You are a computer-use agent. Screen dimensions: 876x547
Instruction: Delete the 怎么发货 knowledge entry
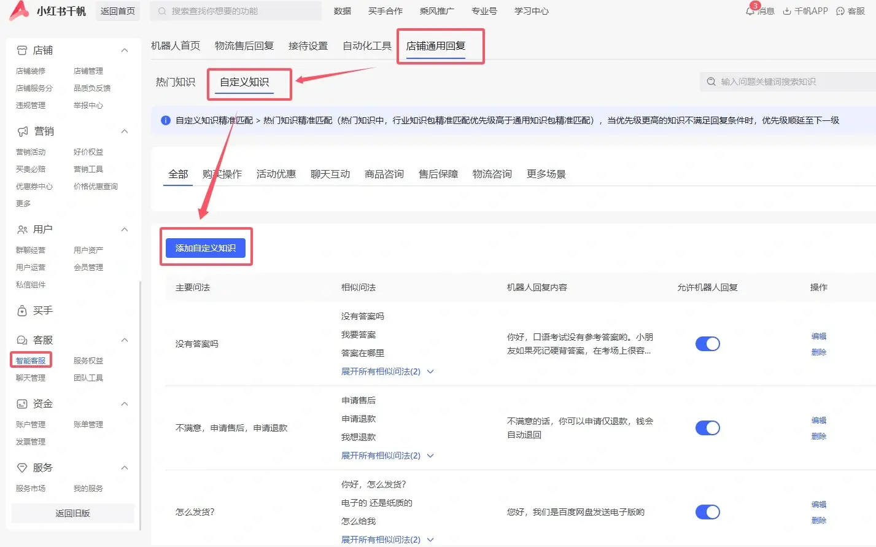819,521
